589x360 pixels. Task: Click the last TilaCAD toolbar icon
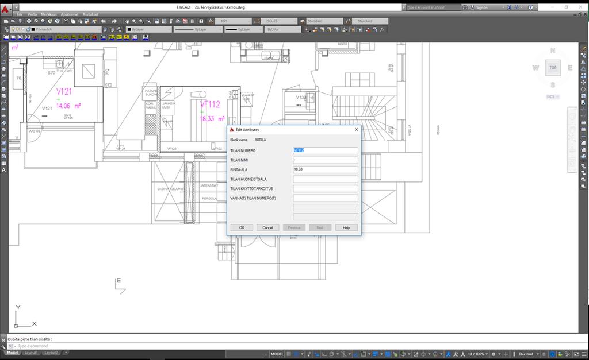[146, 37]
